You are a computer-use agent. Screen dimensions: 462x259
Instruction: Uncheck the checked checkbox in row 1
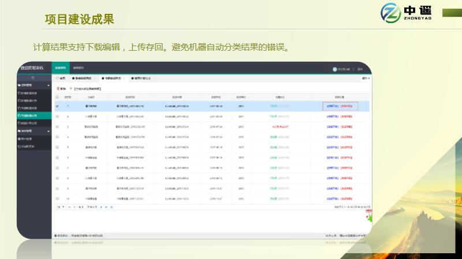click(x=57, y=106)
